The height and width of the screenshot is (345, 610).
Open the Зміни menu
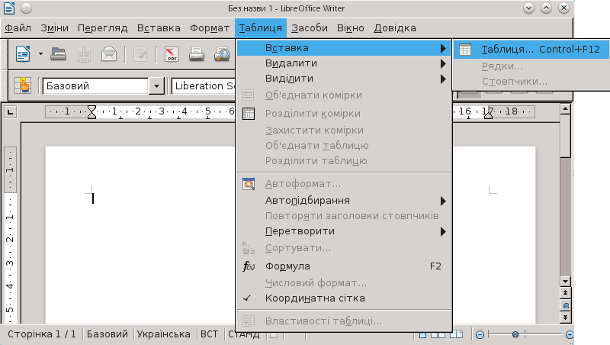coord(54,28)
